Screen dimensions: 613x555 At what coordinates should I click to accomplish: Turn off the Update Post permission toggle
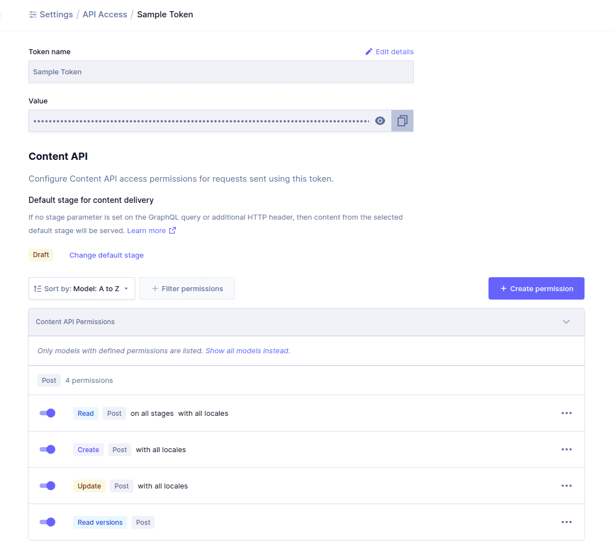(x=47, y=486)
